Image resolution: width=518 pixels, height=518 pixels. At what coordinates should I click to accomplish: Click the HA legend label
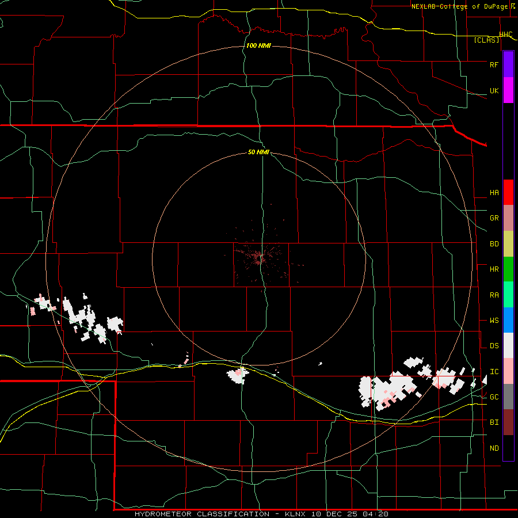pyautogui.click(x=494, y=193)
